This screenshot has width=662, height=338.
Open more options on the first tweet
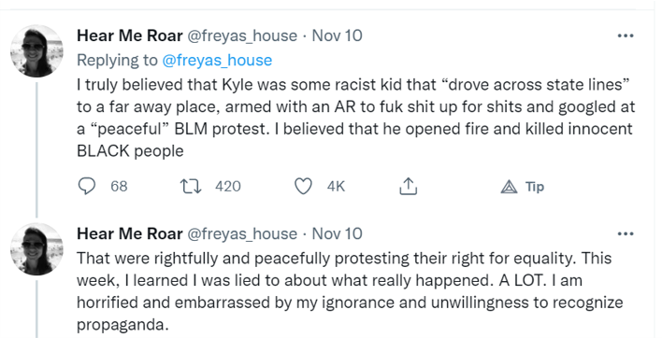click(x=626, y=35)
